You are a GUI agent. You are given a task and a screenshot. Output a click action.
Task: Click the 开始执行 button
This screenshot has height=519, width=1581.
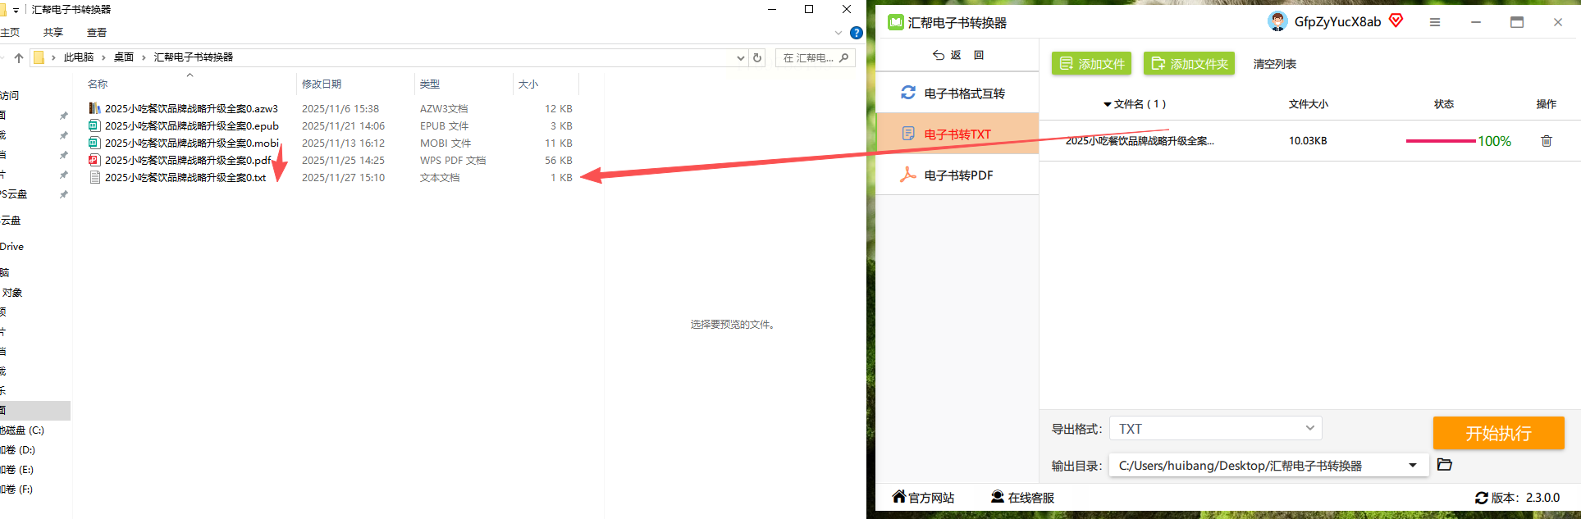(x=1498, y=433)
